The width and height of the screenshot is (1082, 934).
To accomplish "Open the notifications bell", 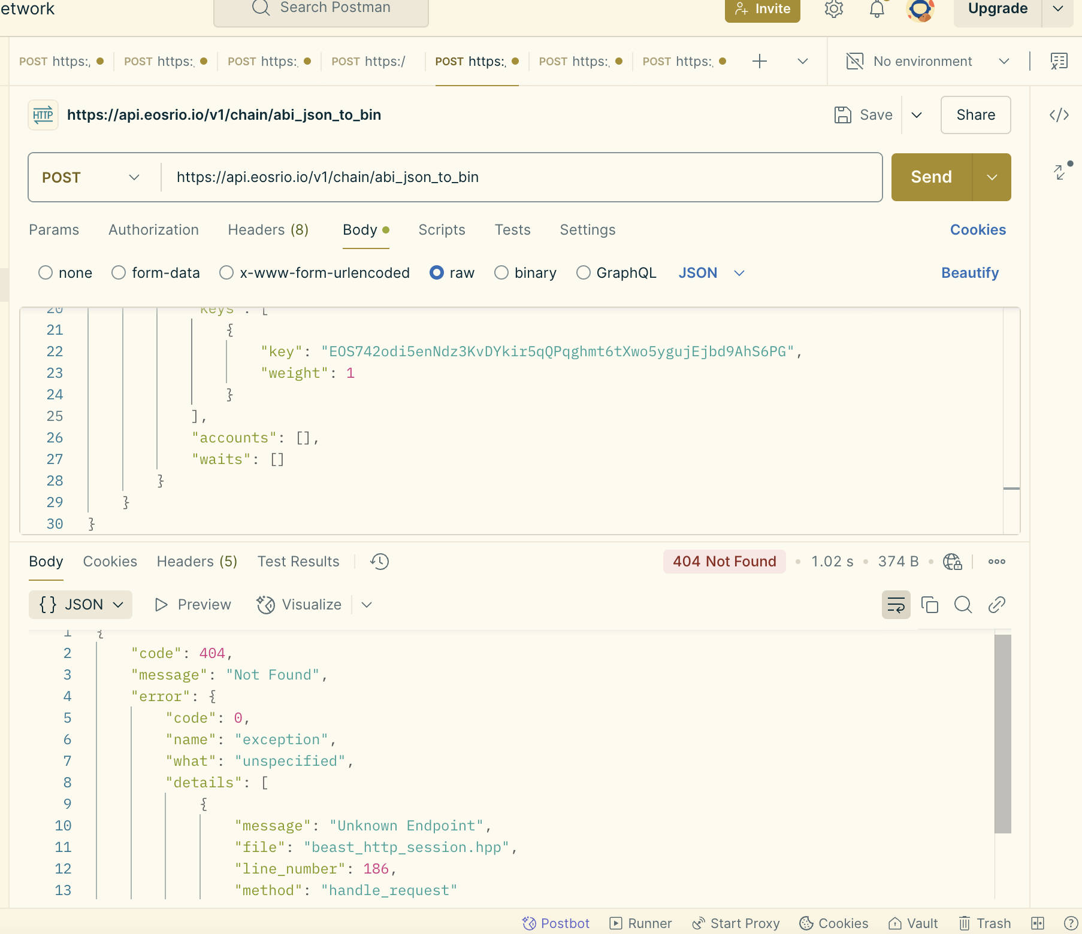I will tap(877, 9).
